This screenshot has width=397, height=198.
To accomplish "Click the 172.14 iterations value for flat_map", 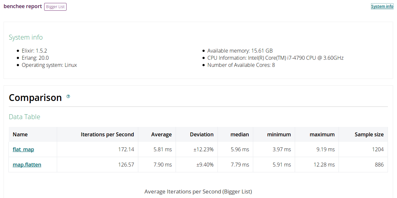I will 126,150.
